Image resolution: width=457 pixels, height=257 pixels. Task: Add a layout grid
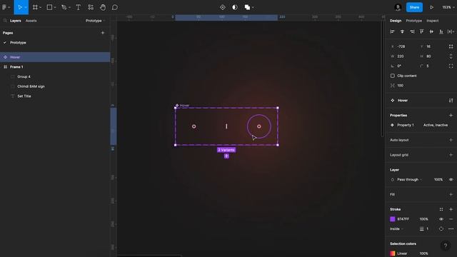[x=451, y=155]
